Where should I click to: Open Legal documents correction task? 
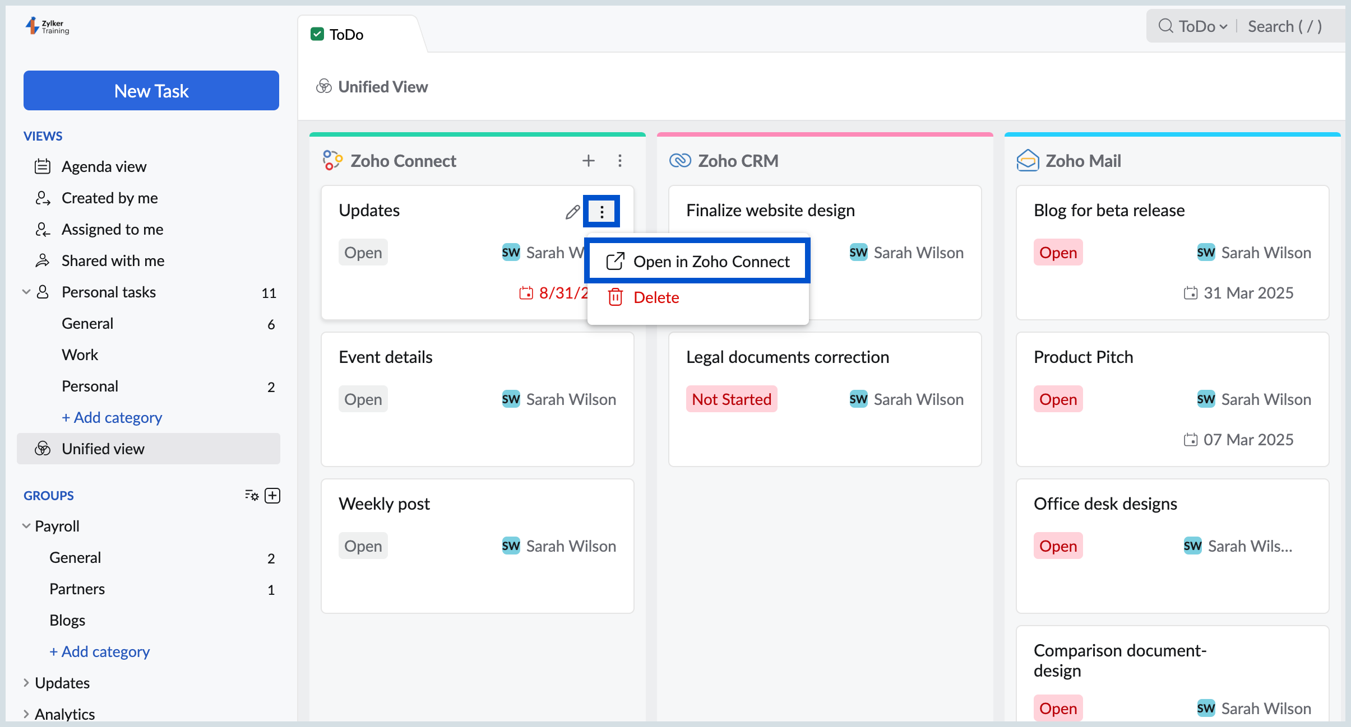pos(788,357)
